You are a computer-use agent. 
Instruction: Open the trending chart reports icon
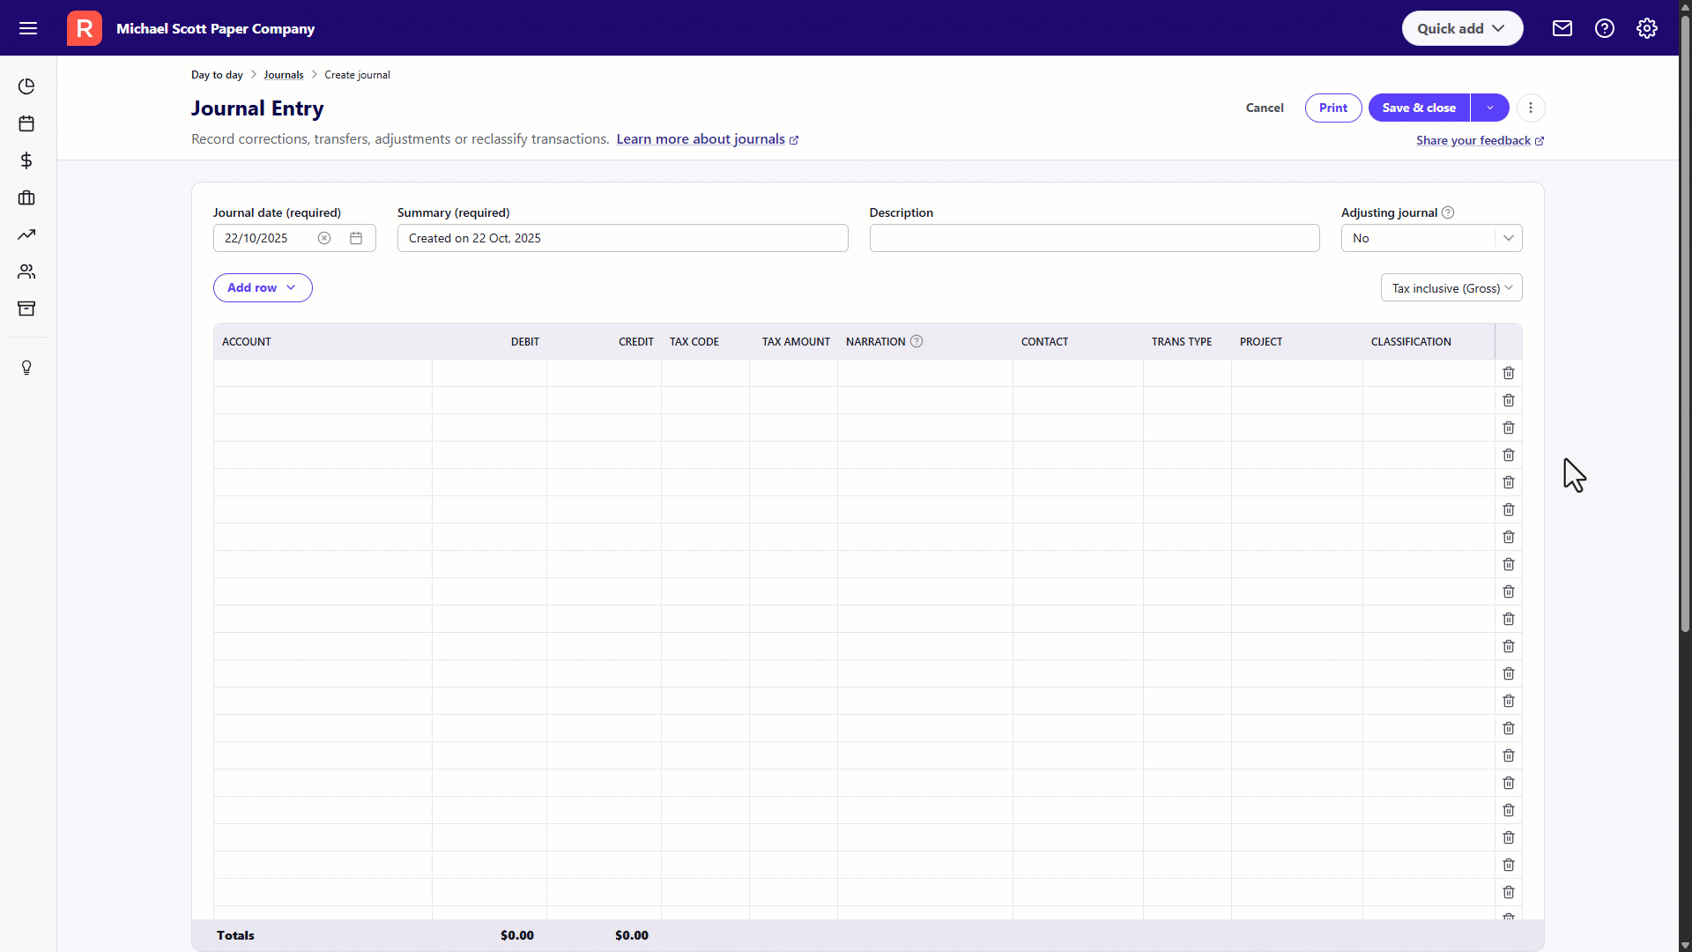pos(26,234)
